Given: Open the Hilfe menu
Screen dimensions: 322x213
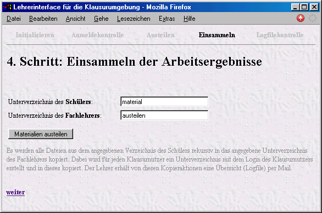Looking at the screenshot, I should [x=189, y=19].
